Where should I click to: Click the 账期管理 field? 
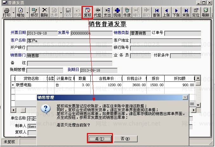point(45,70)
